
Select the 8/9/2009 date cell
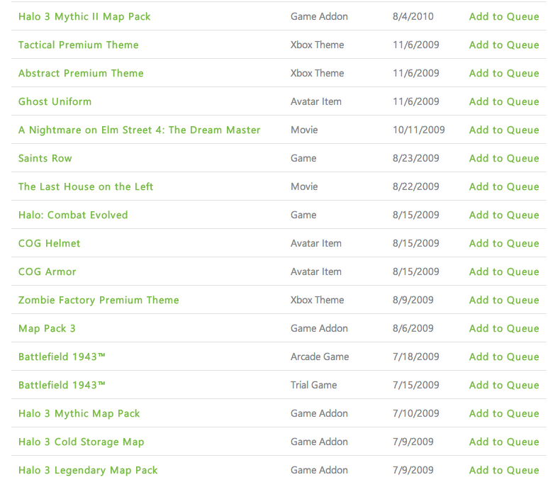[413, 300]
